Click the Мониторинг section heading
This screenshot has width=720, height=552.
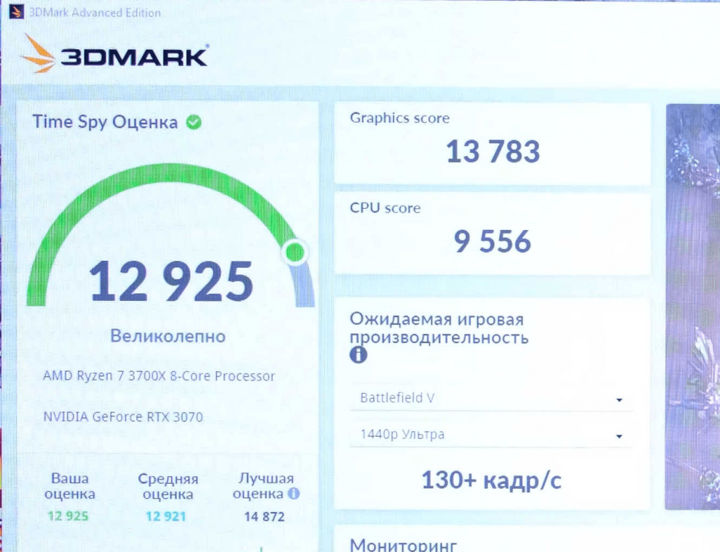(x=403, y=545)
